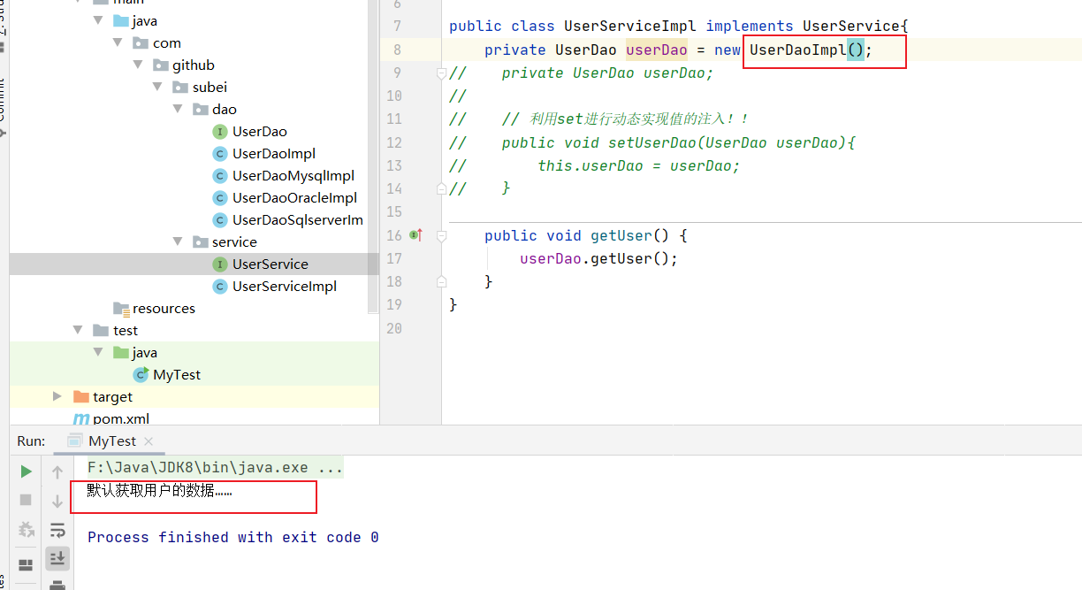Screen dimensions: 1082x590
Task: Select the MyTest run tab
Action: [x=111, y=441]
